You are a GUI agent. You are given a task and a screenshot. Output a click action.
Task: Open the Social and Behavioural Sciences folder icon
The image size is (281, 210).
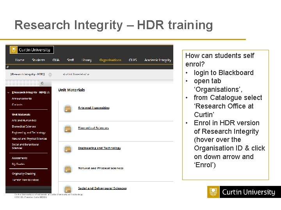coord(68,189)
